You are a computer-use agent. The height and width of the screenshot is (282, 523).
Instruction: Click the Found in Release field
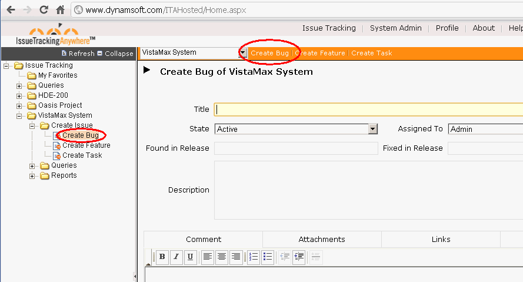point(296,148)
